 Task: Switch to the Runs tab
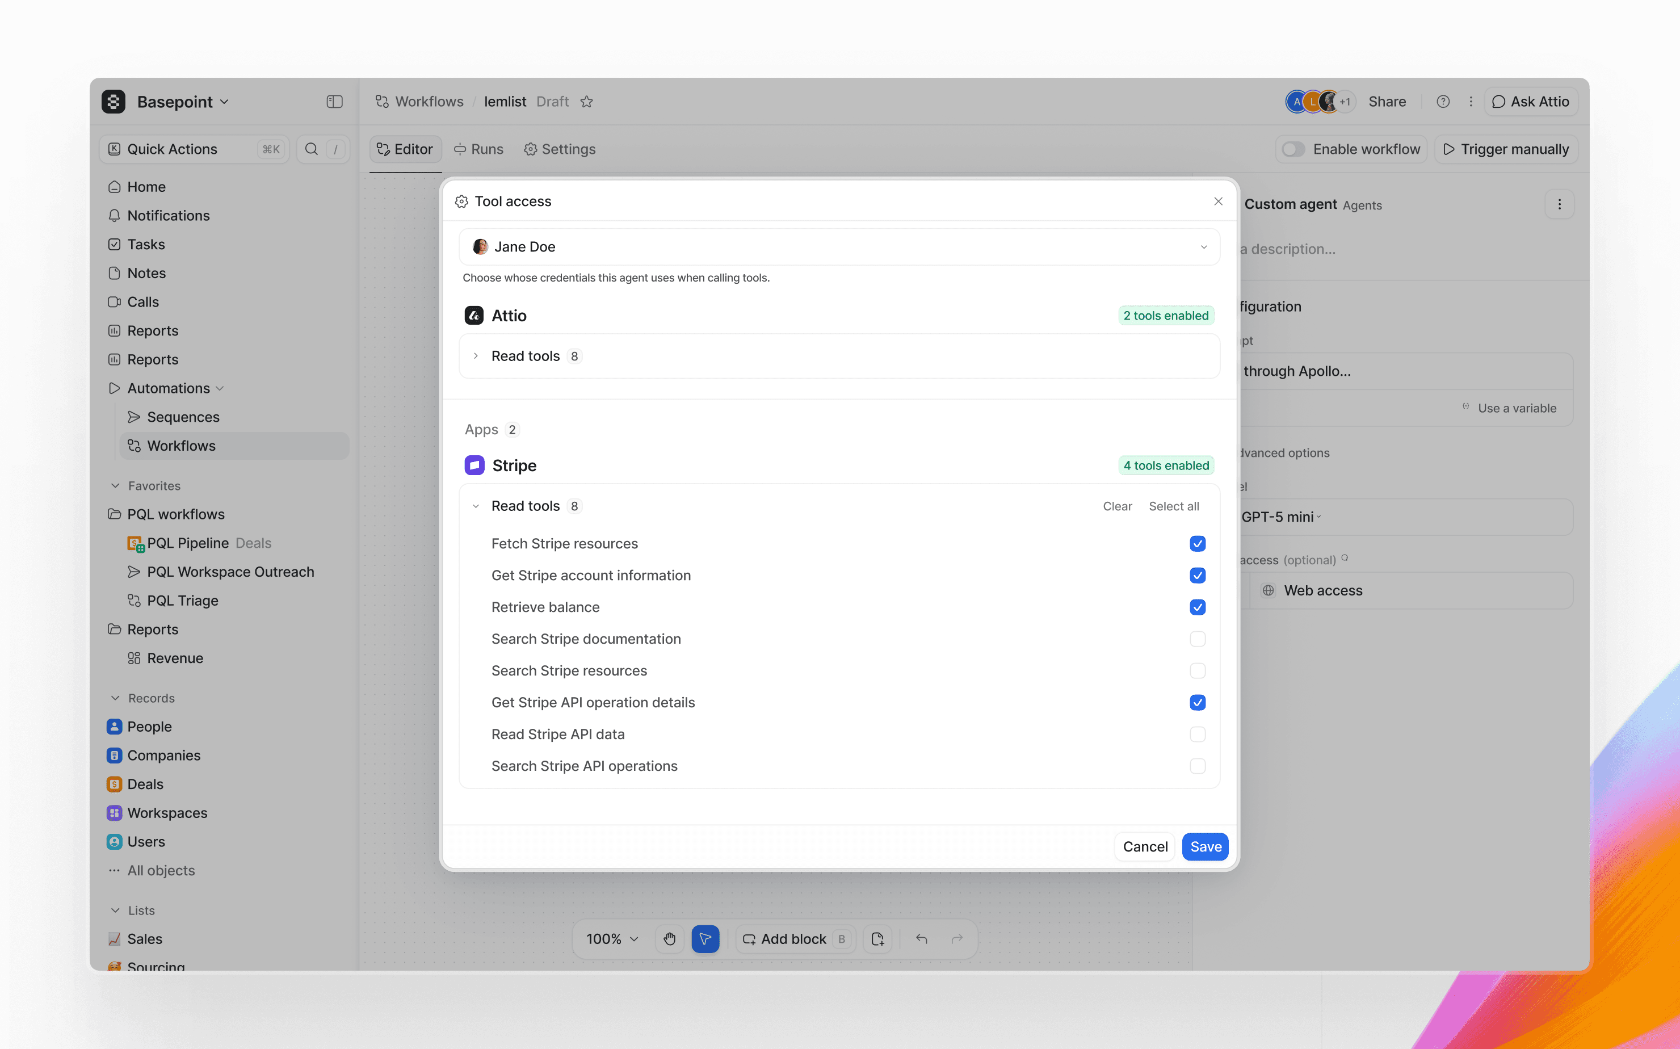point(478,149)
